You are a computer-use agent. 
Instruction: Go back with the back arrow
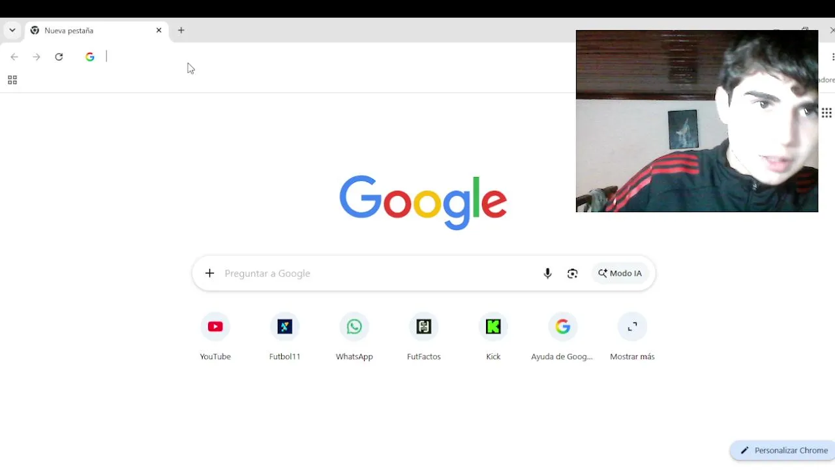point(14,57)
